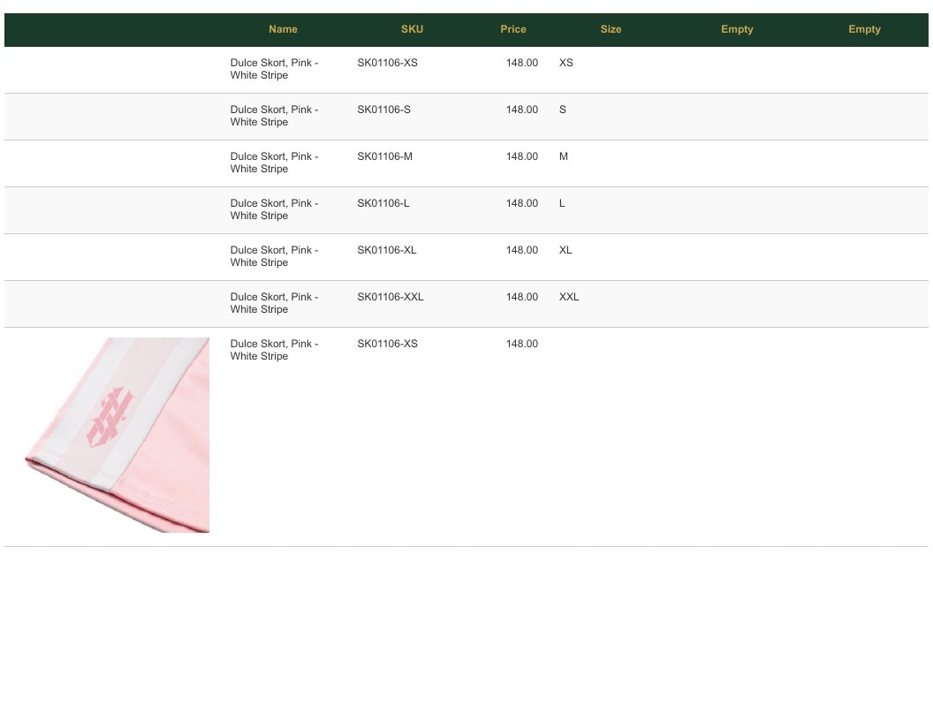Click the XS size cell
This screenshot has width=933, height=721.
[x=565, y=63]
